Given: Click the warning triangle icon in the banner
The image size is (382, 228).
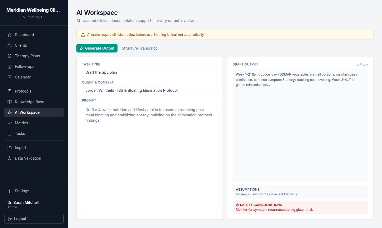Looking at the screenshot, I should [x=83, y=35].
